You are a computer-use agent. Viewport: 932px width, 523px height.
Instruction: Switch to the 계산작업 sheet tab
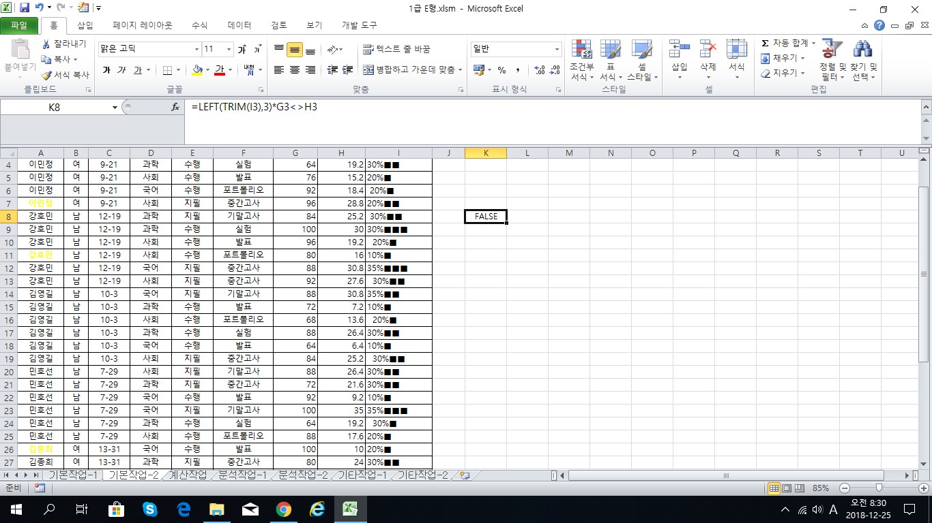[x=187, y=475]
